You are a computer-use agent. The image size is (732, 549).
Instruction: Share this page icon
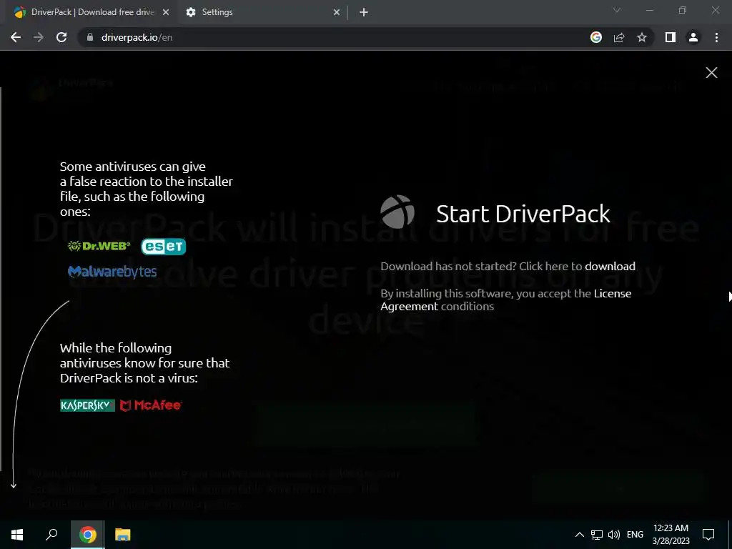(619, 37)
